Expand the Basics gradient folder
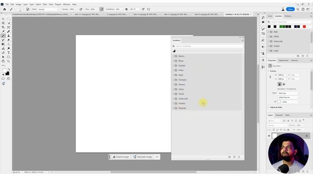 [x=173, y=56]
